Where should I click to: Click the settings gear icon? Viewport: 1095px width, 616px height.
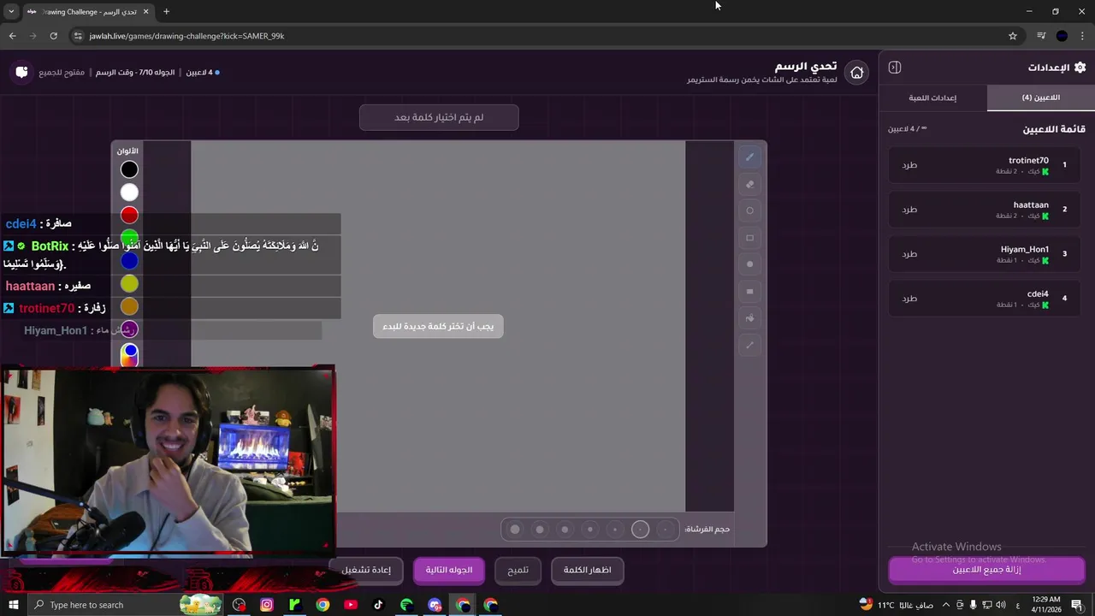tap(1080, 68)
